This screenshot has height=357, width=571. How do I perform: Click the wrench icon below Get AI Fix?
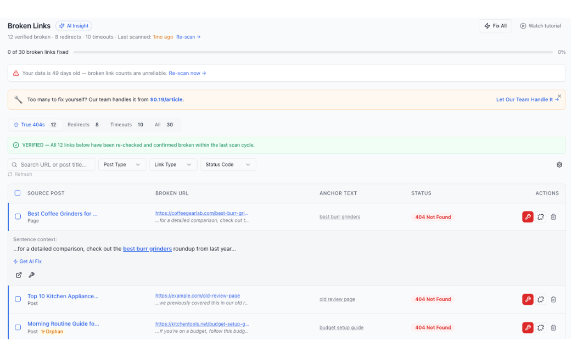pos(32,275)
